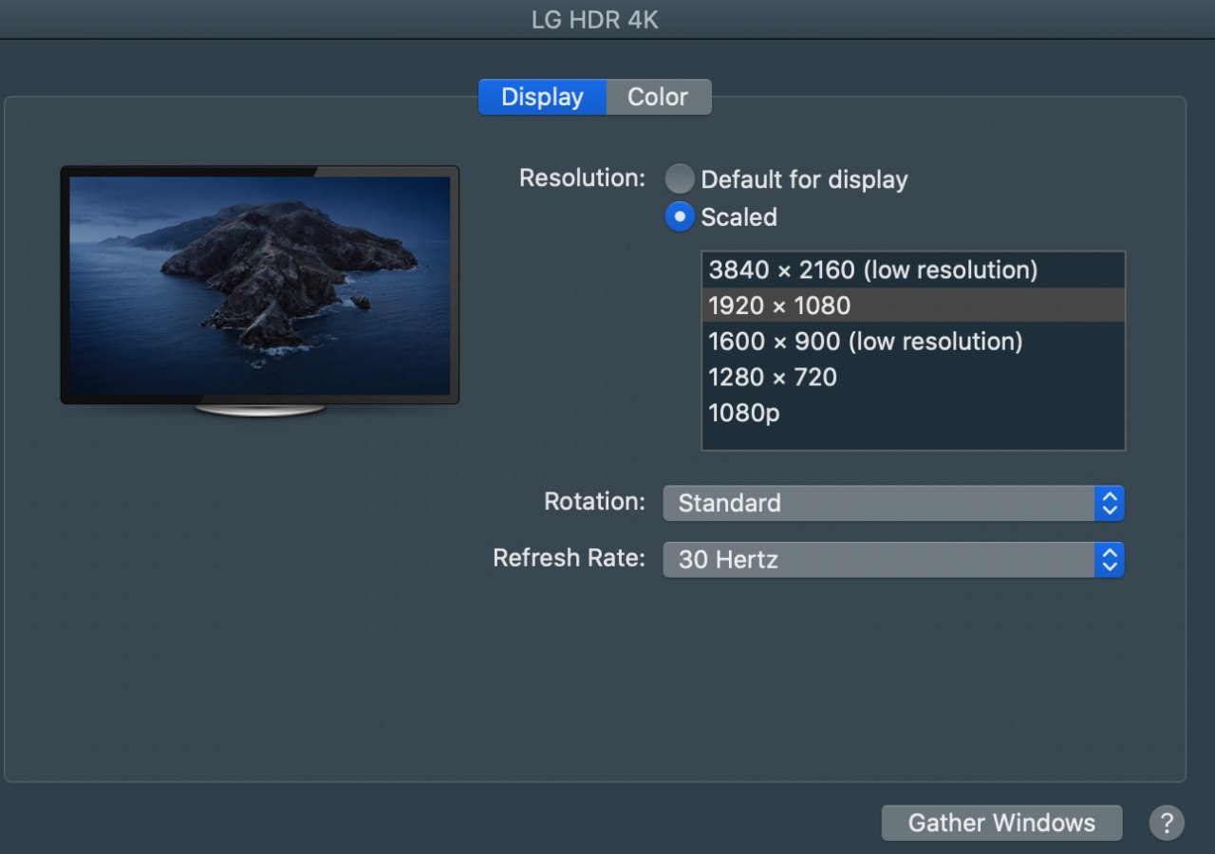Switch to the Color tab

658,97
